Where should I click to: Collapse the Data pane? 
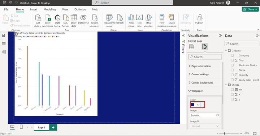pyautogui.click(x=257, y=36)
